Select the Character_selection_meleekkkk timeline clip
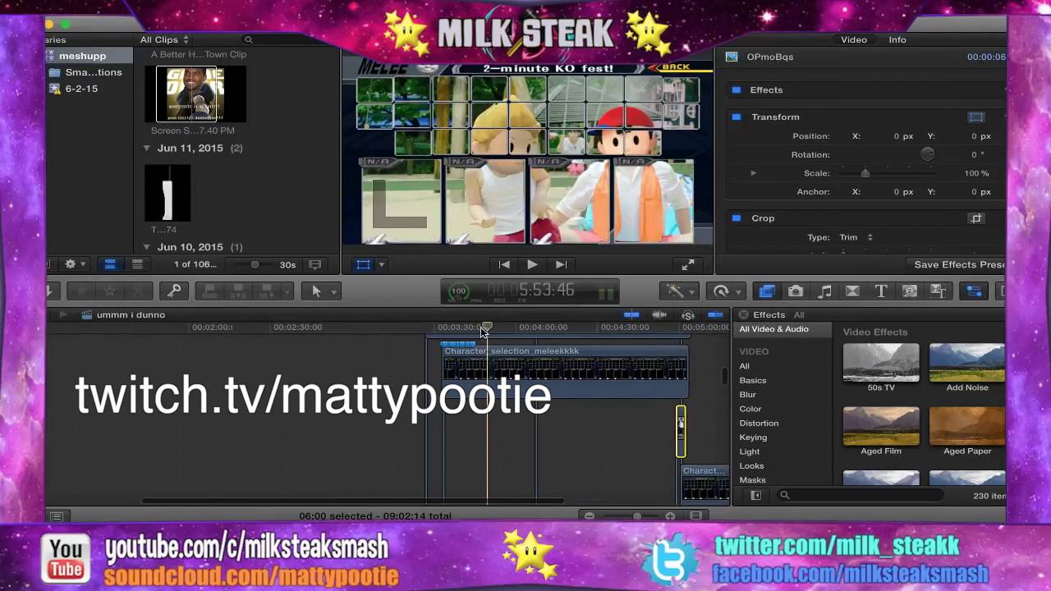 tap(565, 371)
